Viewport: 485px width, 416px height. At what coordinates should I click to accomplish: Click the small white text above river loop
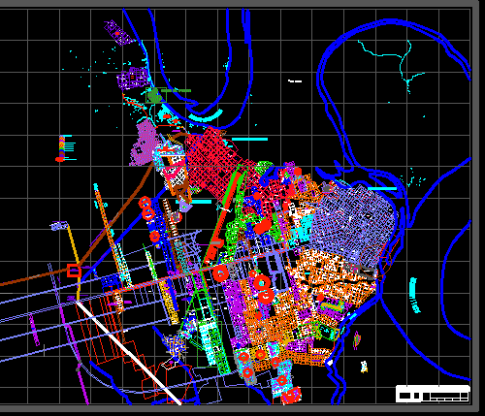coord(295,81)
